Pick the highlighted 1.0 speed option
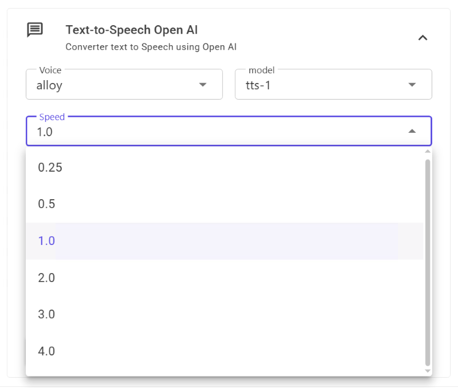Screen dimensions: 458x388 pyautogui.click(x=46, y=241)
